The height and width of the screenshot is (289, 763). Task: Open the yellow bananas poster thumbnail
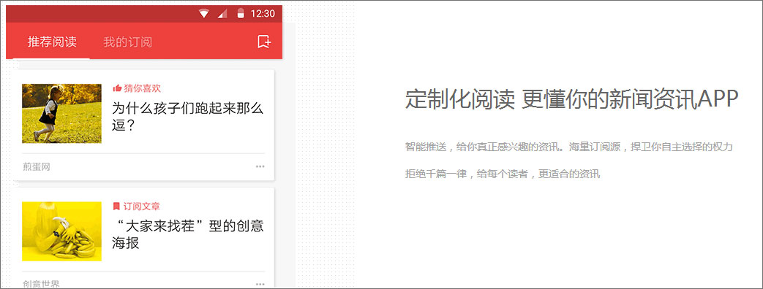61,231
